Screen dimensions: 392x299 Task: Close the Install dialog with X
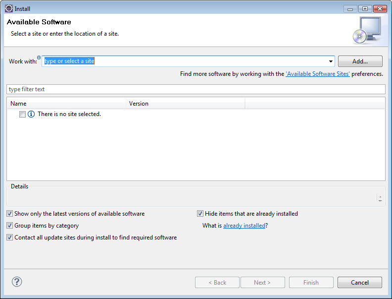pos(380,9)
